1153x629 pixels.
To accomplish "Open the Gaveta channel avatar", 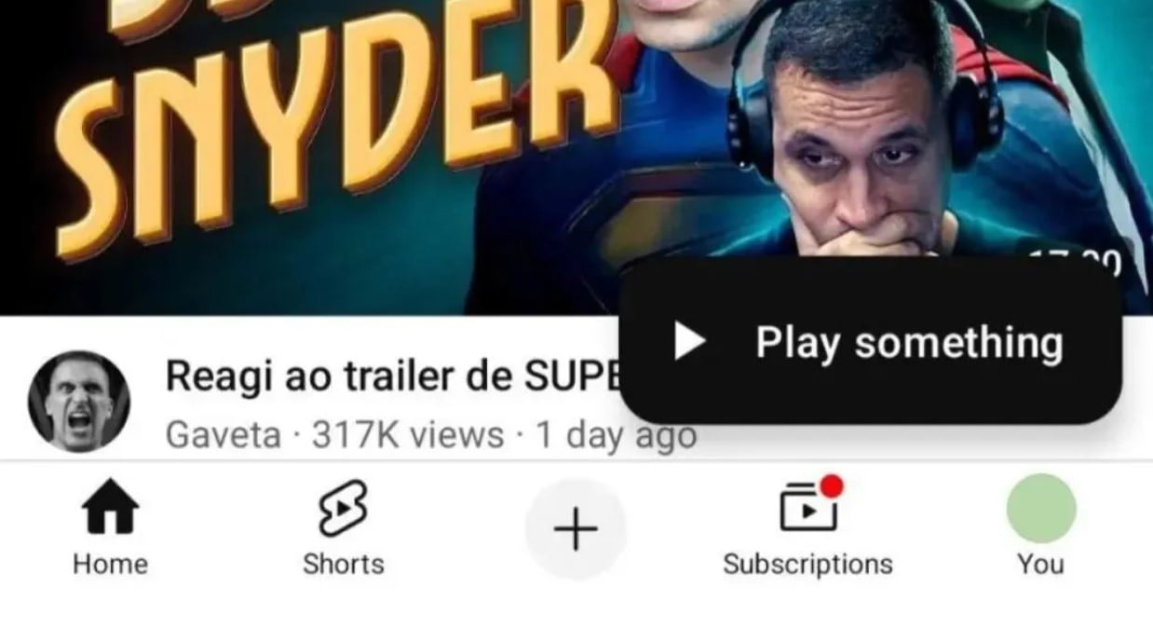I will click(x=79, y=402).
